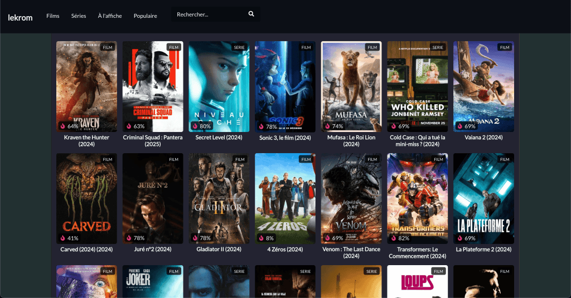Click title Cold Case : Qui a tué la mini-miss
This screenshot has height=298, width=571.
coord(417,141)
